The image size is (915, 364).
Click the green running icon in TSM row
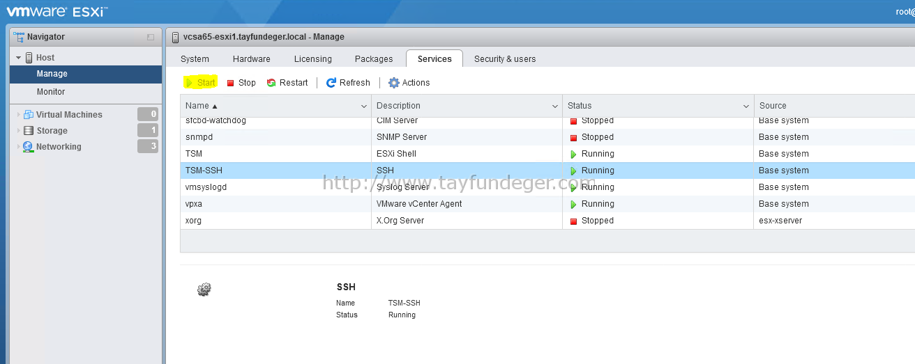tap(574, 155)
